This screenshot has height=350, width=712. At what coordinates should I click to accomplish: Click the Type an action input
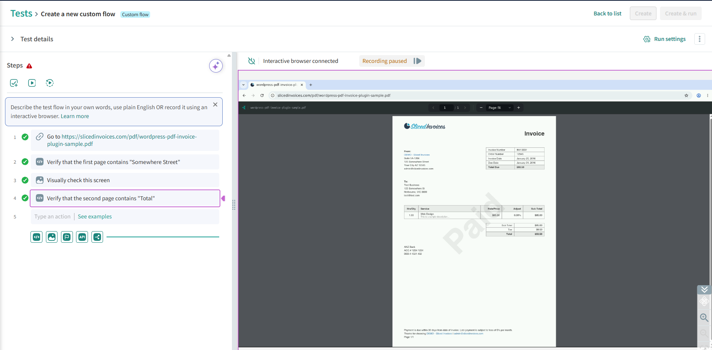point(52,216)
